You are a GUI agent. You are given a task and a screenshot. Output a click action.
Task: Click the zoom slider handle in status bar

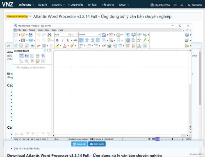(x=172, y=139)
